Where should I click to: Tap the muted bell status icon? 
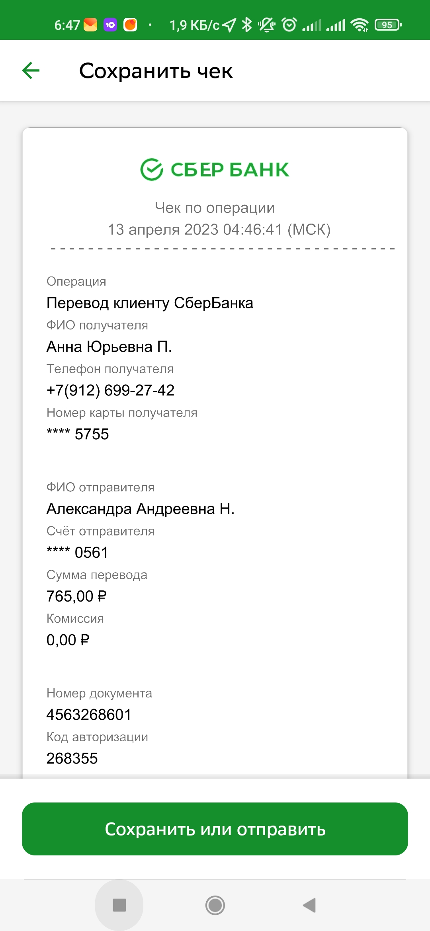click(267, 25)
